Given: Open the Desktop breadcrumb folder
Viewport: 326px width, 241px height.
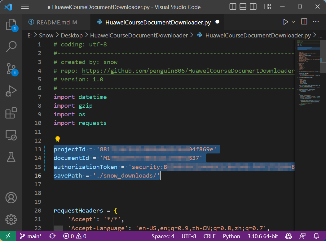Looking at the screenshot, I should pyautogui.click(x=72, y=36).
